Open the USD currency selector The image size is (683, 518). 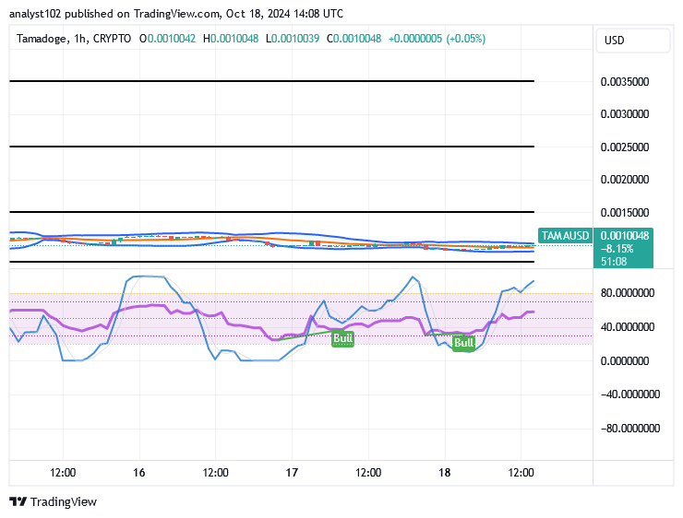[615, 41]
